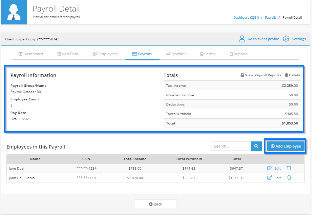Select the Transfer tab
This screenshot has height=215, width=312.
click(x=176, y=54)
